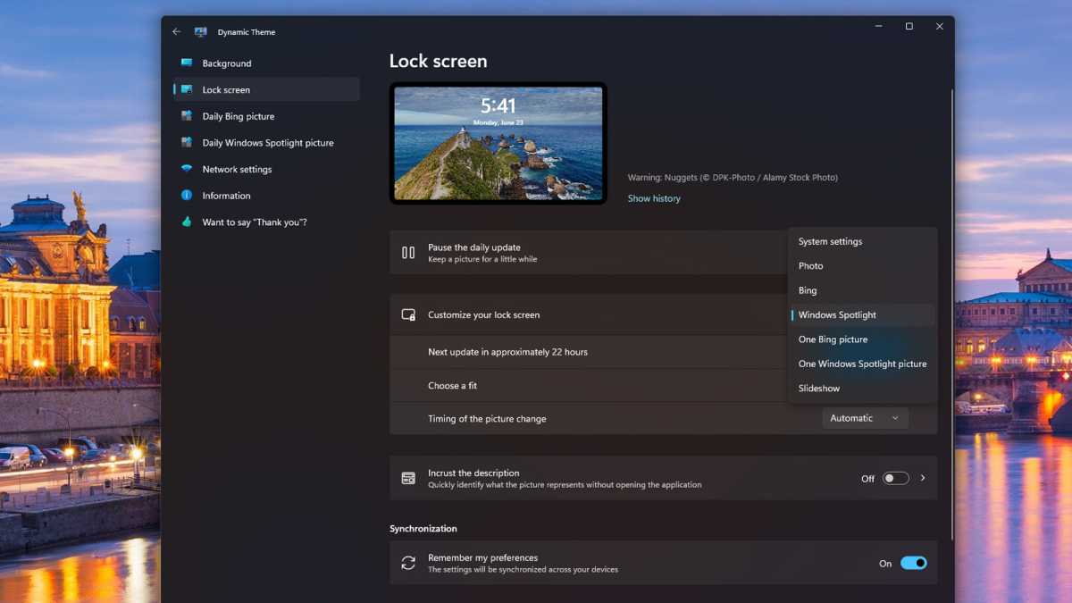Disable the Remember my preferences toggle
This screenshot has height=603, width=1072.
tap(913, 563)
